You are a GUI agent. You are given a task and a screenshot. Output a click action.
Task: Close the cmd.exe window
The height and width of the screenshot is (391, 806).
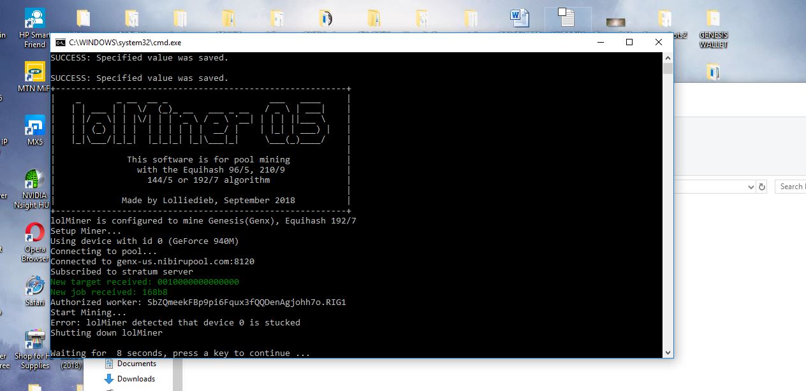[x=659, y=42]
